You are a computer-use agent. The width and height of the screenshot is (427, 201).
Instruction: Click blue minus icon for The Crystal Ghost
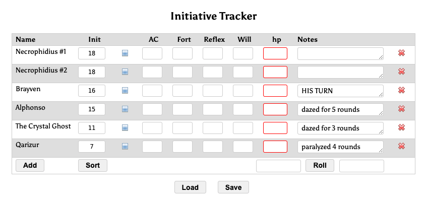click(x=125, y=127)
